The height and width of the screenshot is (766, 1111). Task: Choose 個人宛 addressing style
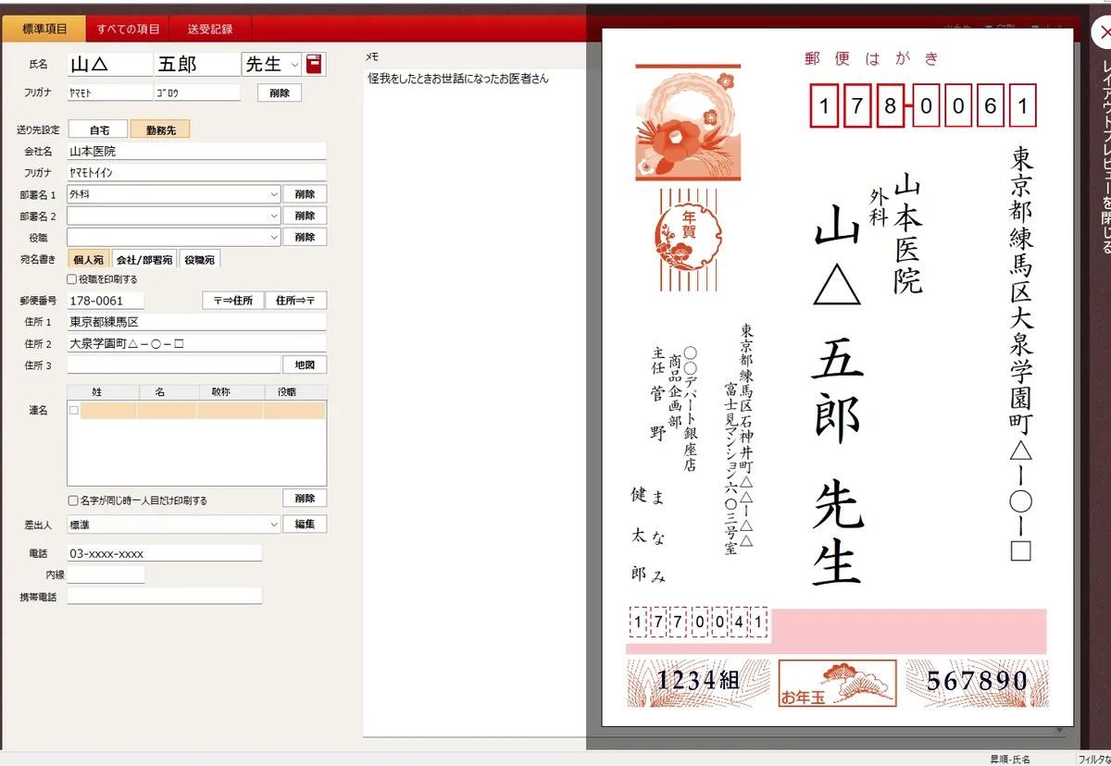(89, 260)
